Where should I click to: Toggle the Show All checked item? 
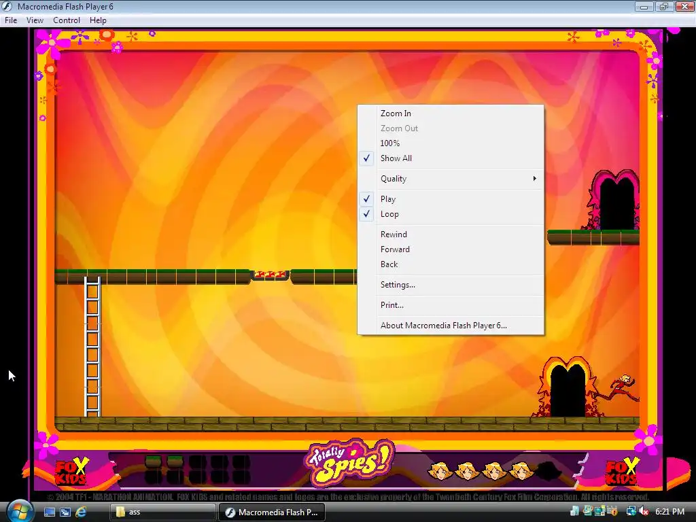click(x=451, y=158)
